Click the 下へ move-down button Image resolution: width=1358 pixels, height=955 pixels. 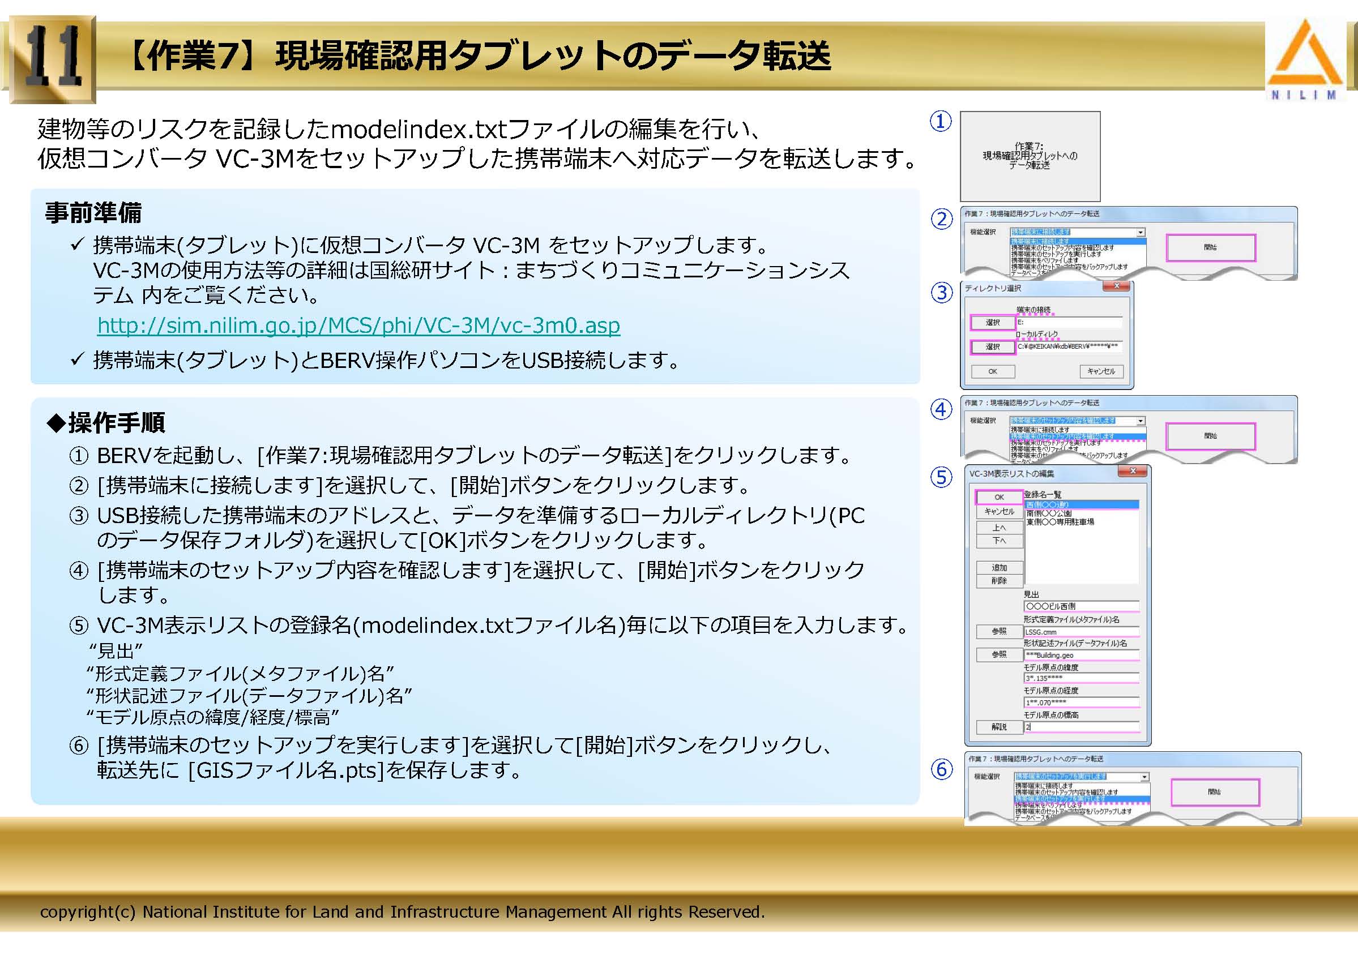(x=1000, y=541)
